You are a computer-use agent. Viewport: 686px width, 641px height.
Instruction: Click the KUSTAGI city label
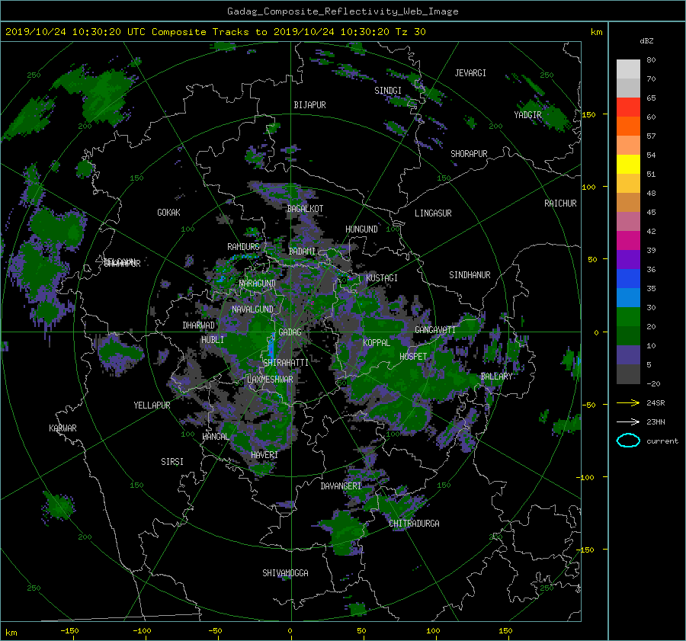(382, 278)
